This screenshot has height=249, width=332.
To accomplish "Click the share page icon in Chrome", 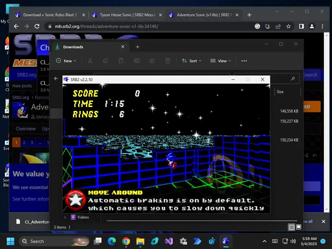I will click(x=278, y=26).
